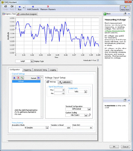Click the Hide Help toolbar button
This screenshot has height=151, width=133.
(x=125, y=8)
